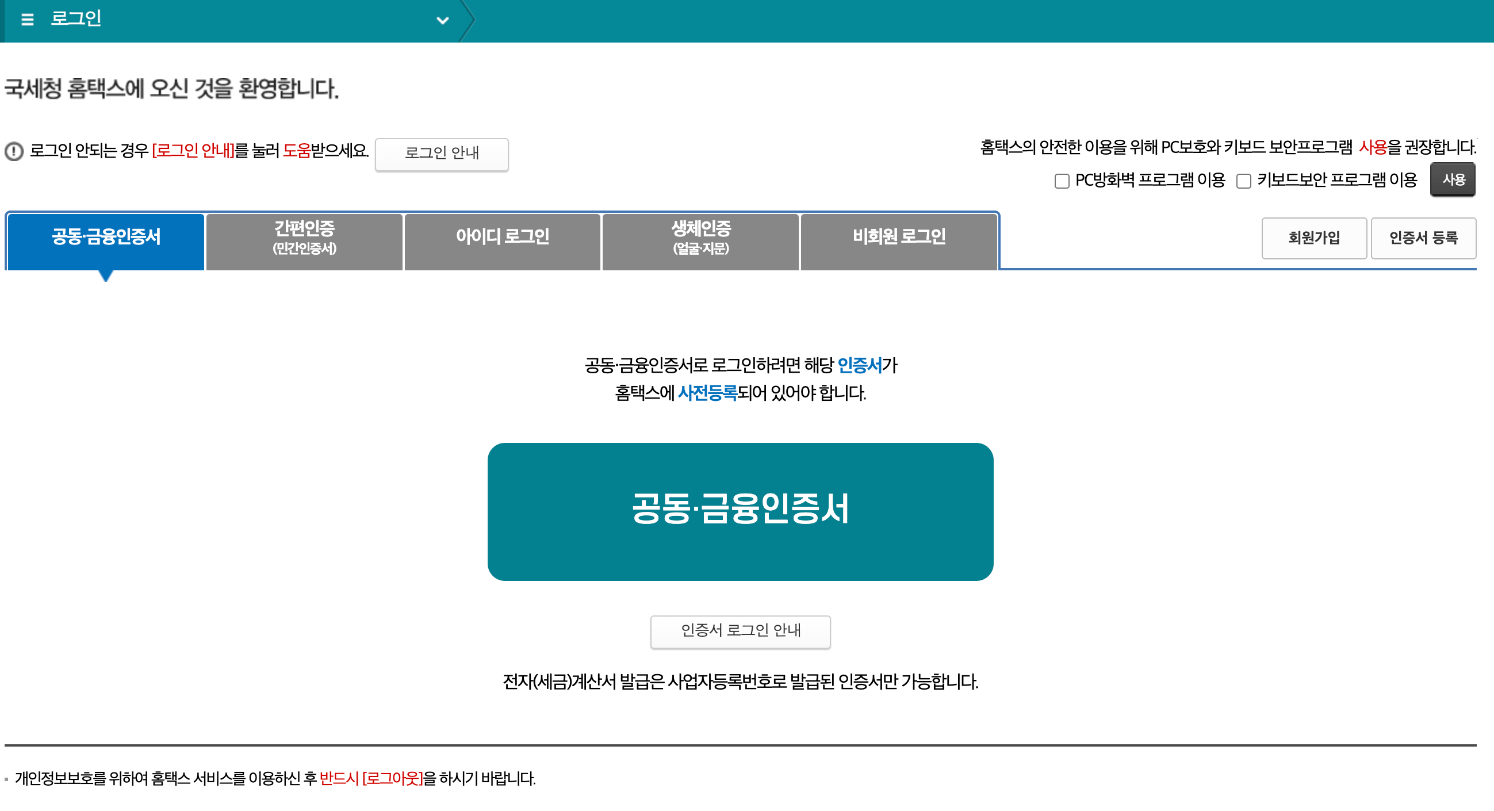1494x811 pixels.
Task: Click the red [로그아웃] notice text
Action: coord(393,778)
